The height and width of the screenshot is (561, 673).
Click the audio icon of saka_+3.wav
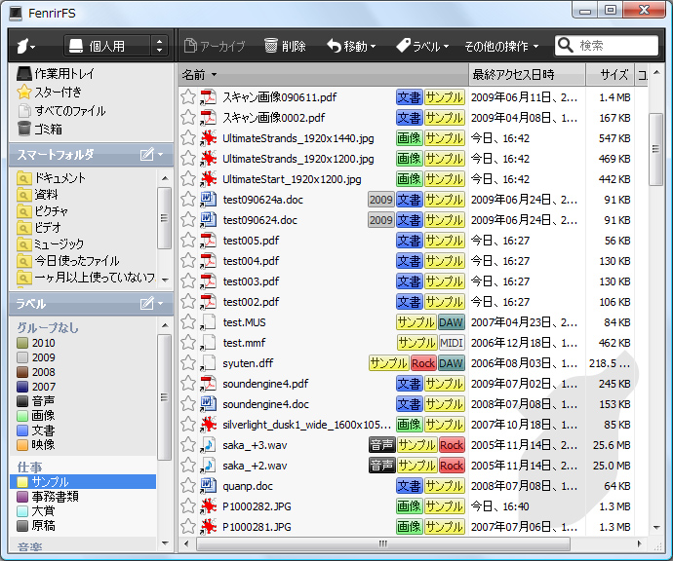208,445
